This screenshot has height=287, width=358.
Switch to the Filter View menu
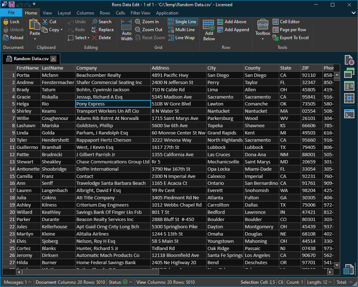coord(140,13)
